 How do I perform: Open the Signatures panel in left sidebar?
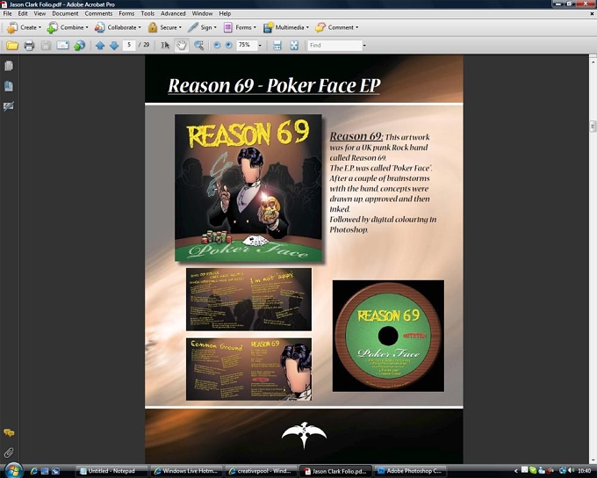pos(9,106)
